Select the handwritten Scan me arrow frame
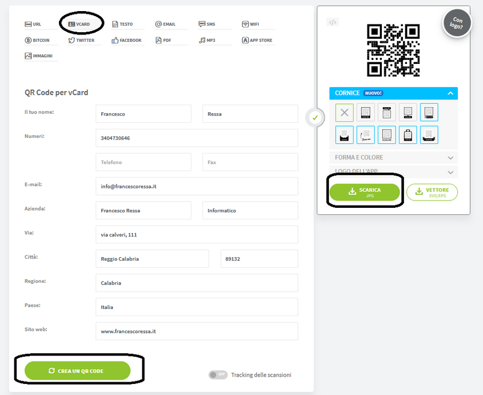 pos(366,135)
